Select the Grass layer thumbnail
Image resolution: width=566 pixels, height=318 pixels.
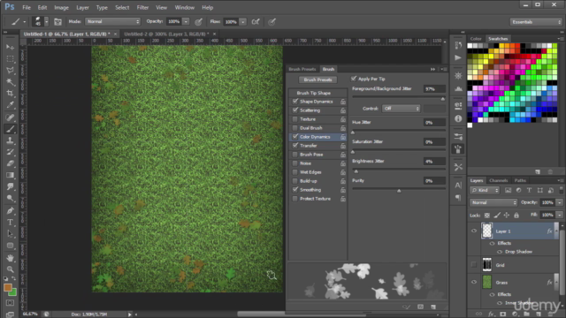point(487,283)
